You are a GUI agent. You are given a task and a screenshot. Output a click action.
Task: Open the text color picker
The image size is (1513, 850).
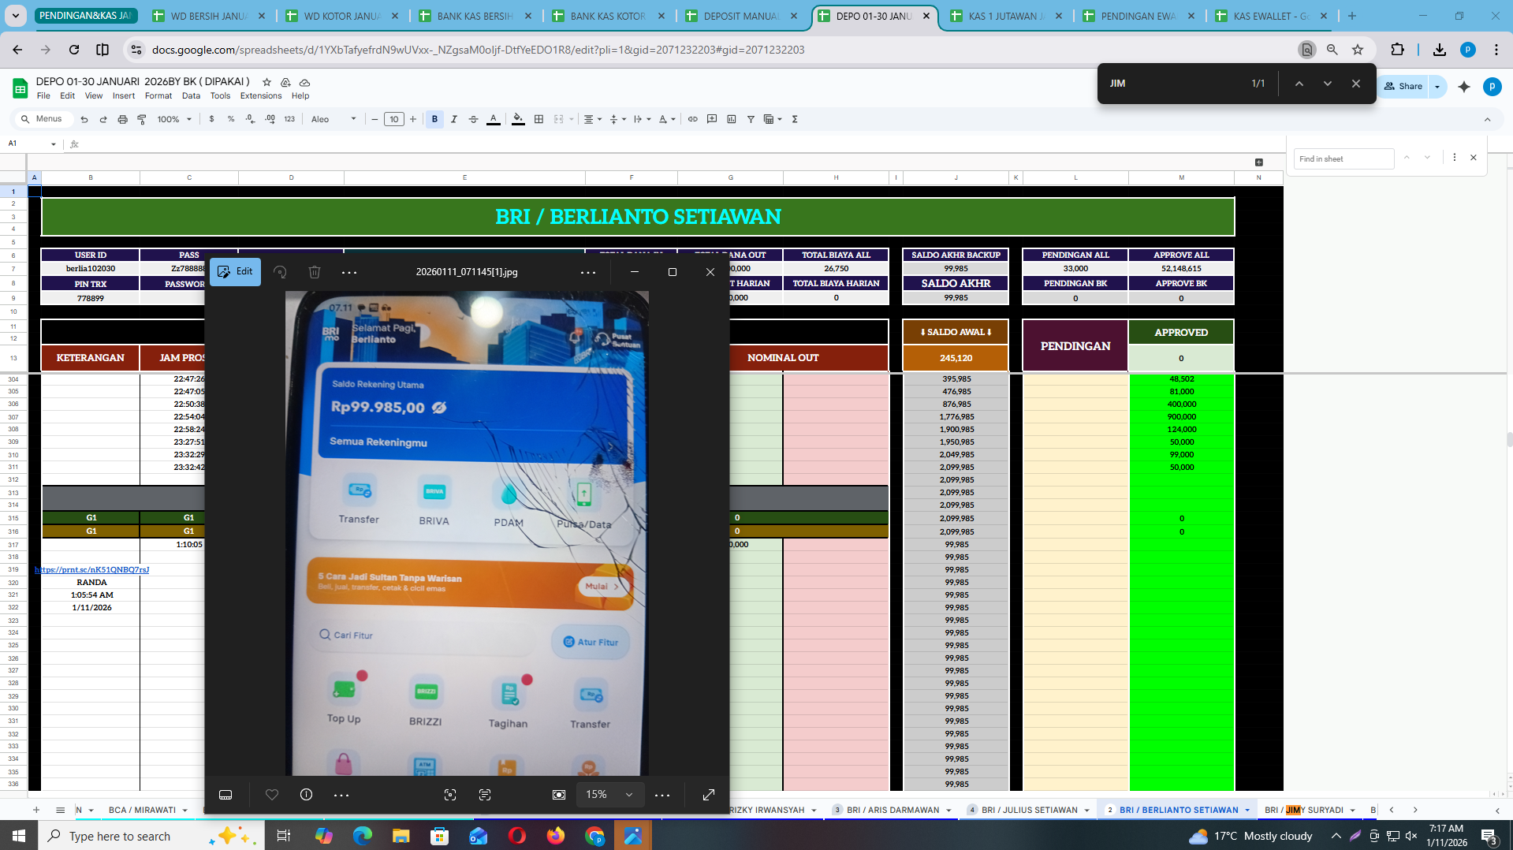pos(494,119)
